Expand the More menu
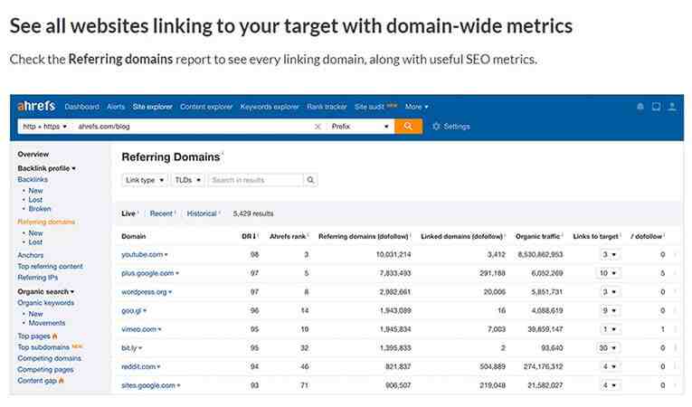This screenshot has height=407, width=692. coord(417,107)
